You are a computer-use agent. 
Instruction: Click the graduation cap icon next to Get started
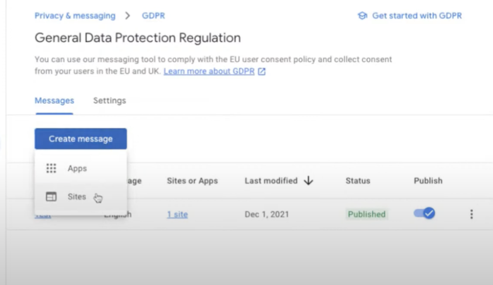coord(362,15)
